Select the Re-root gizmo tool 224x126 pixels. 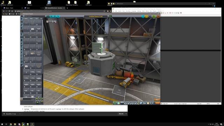pos(55,22)
